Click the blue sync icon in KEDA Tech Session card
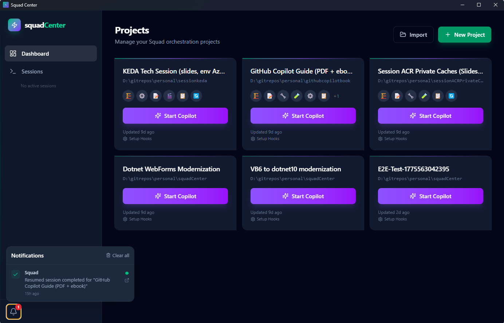 (196, 96)
